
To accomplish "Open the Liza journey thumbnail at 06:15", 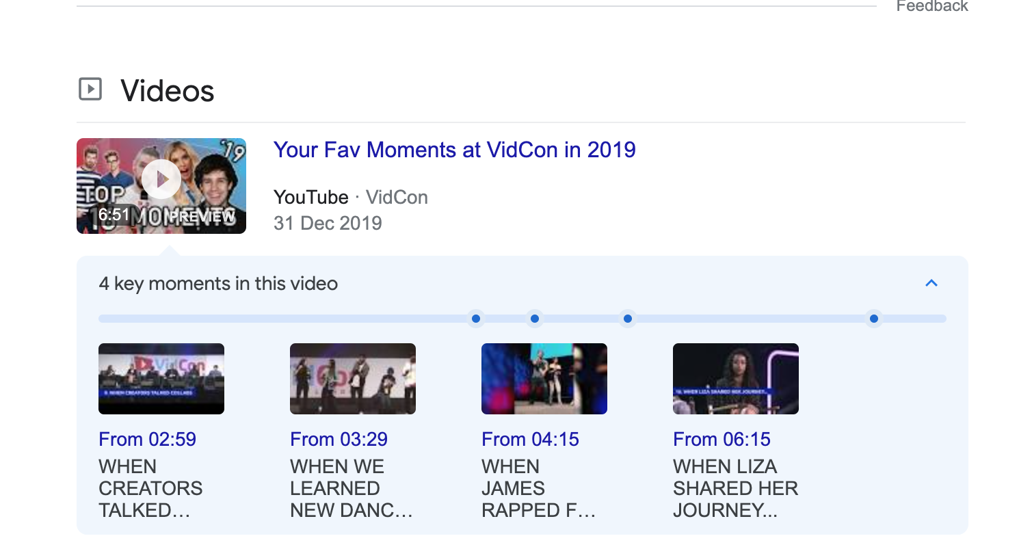I will [x=736, y=379].
